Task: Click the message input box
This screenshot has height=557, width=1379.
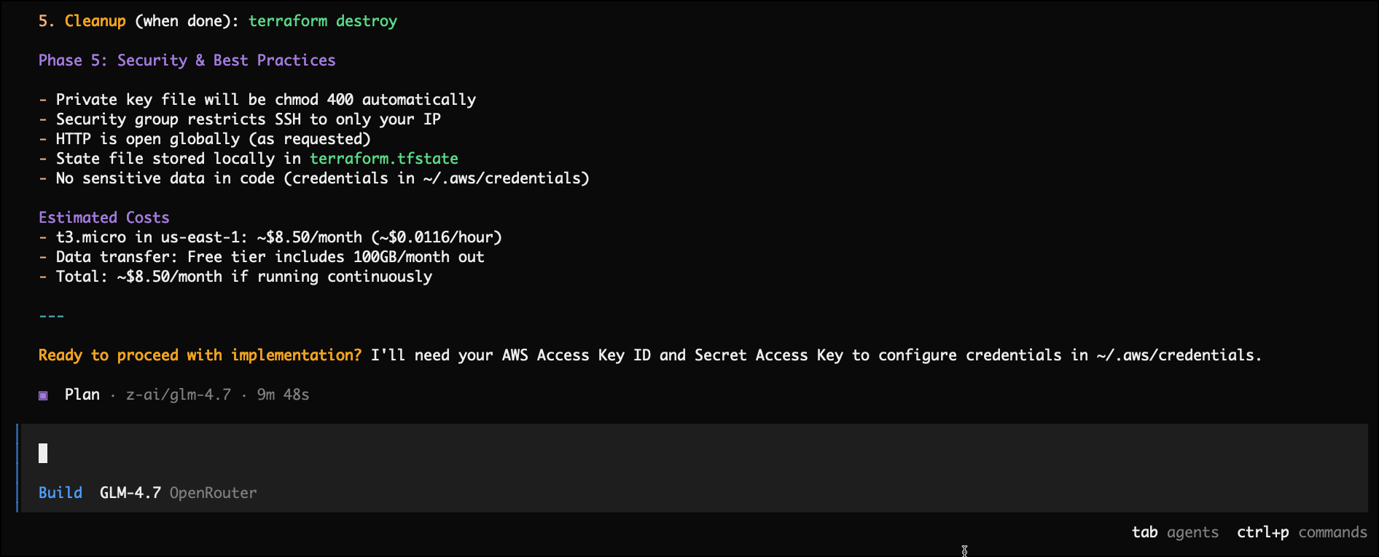Action: click(656, 454)
